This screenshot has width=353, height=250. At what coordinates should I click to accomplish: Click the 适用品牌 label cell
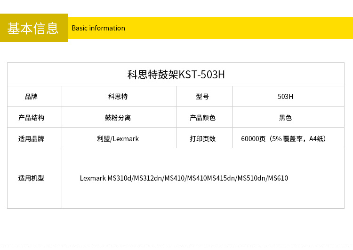pos(31,139)
